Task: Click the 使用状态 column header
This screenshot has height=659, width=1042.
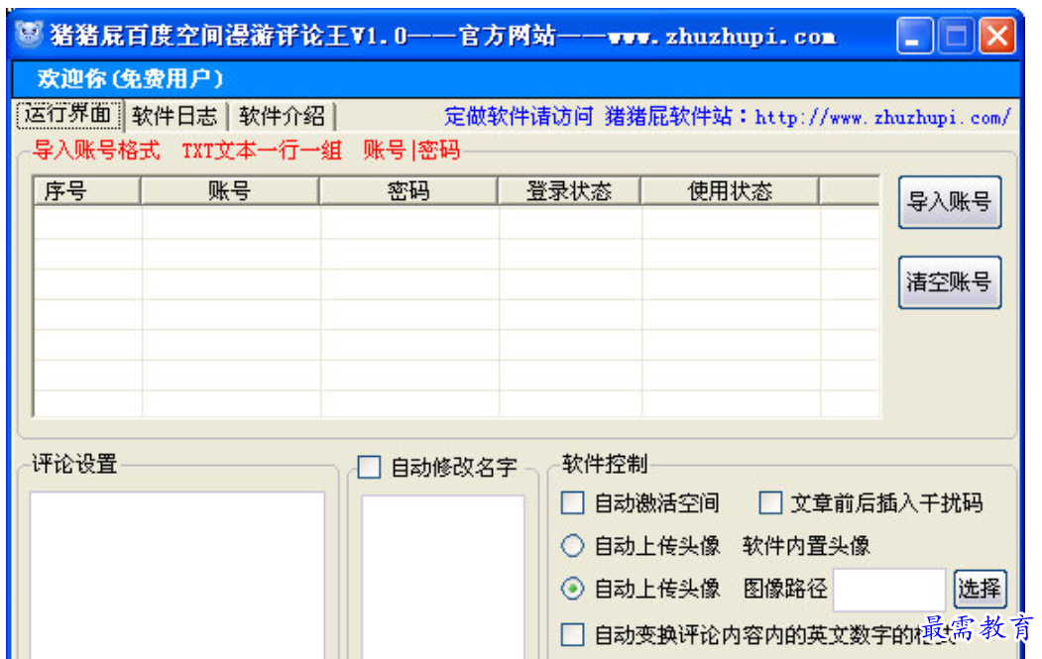Action: [x=731, y=191]
